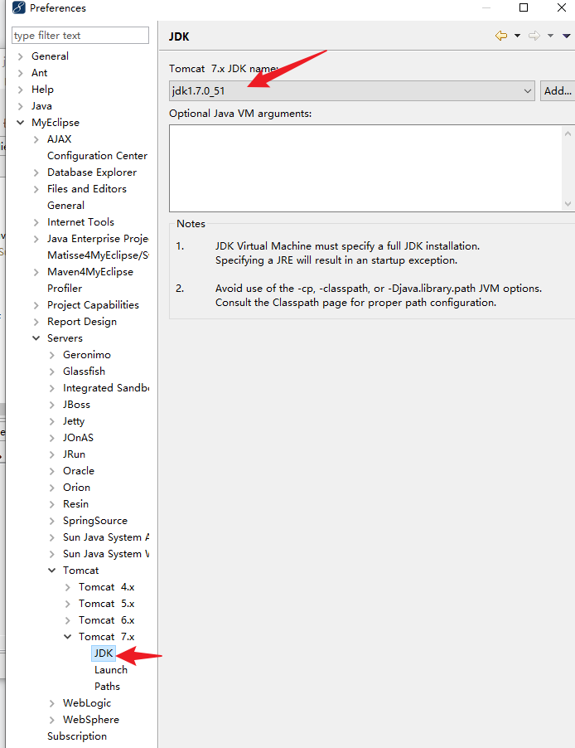Close the Preferences window

(x=562, y=7)
